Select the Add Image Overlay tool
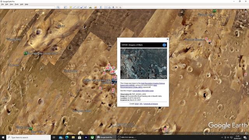The width and height of the screenshot is (249, 140). coord(82,7)
